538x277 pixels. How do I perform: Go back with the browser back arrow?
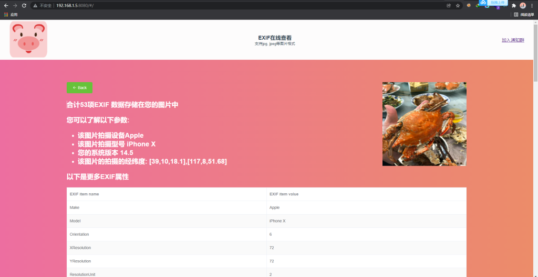pos(6,5)
